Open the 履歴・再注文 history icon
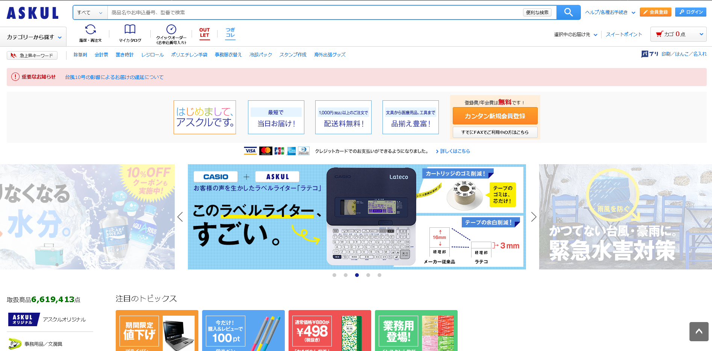712x351 pixels. tap(91, 29)
